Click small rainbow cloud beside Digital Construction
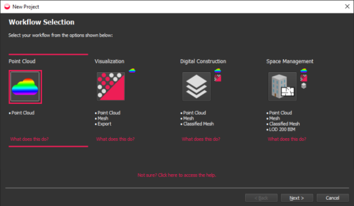Viewport: 354px width, 206px height. [x=217, y=70]
